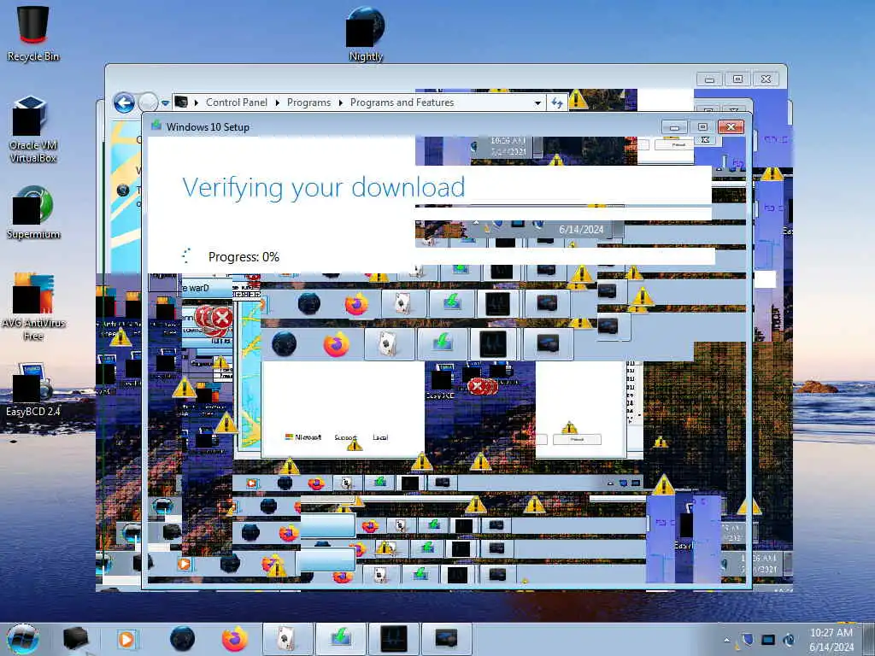Select the Windows 10 Setup taskbar button
875x656 pixels.
[x=340, y=639]
